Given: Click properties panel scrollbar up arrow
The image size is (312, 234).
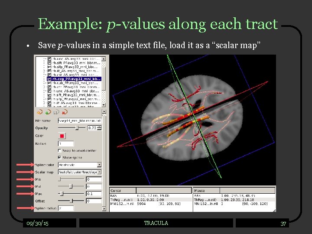Looking at the screenshot, I should pos(104,112).
